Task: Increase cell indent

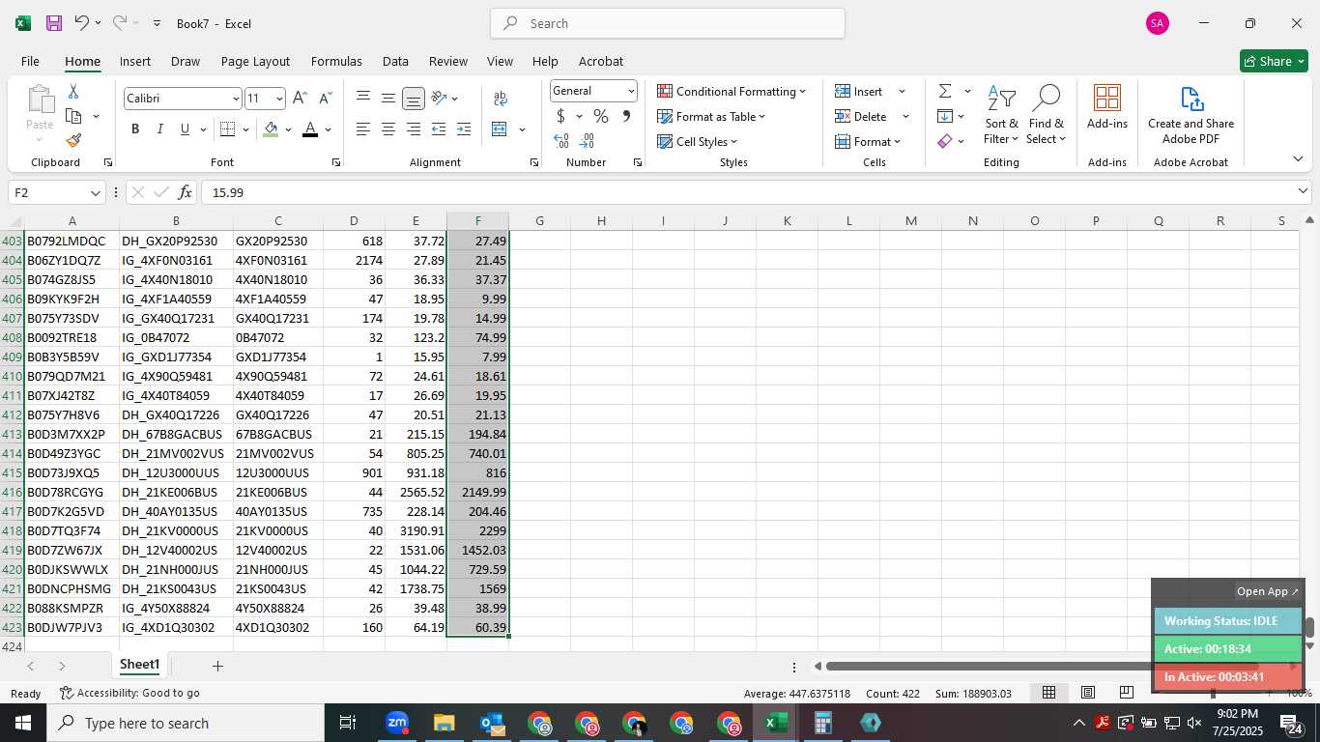Action: click(x=464, y=129)
